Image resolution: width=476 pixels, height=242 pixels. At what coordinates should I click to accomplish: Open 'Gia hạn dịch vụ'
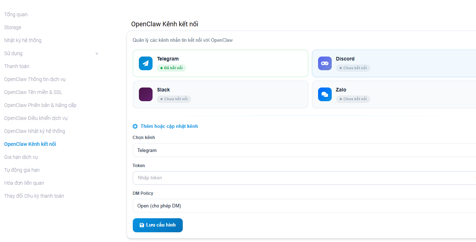(x=21, y=157)
